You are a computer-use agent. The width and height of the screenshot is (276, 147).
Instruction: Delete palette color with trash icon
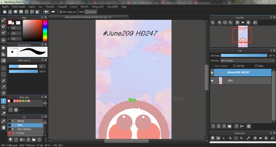click(16, 110)
